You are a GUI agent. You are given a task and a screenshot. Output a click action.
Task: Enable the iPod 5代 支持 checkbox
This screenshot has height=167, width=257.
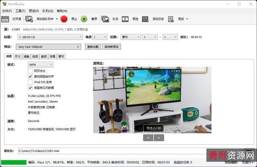pos(30,82)
